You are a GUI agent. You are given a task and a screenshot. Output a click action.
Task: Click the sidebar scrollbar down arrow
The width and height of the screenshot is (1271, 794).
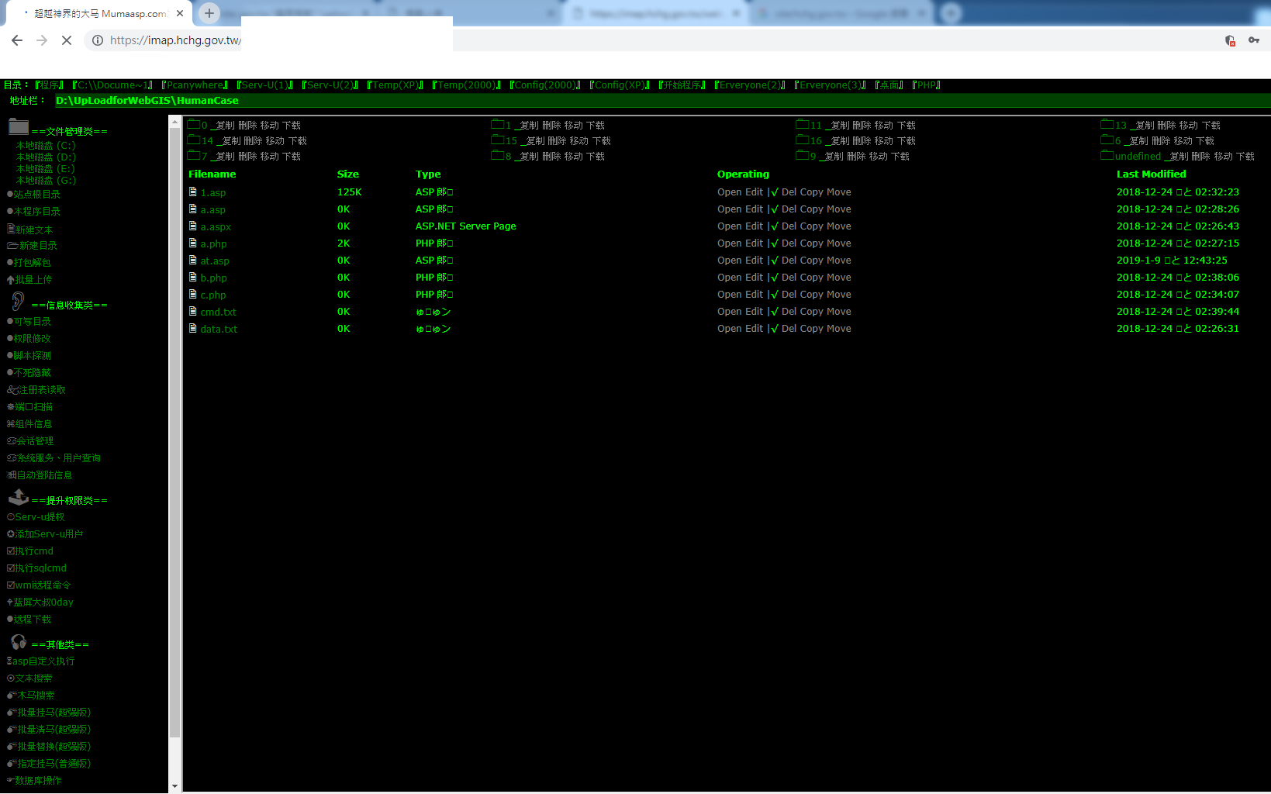pos(174,786)
